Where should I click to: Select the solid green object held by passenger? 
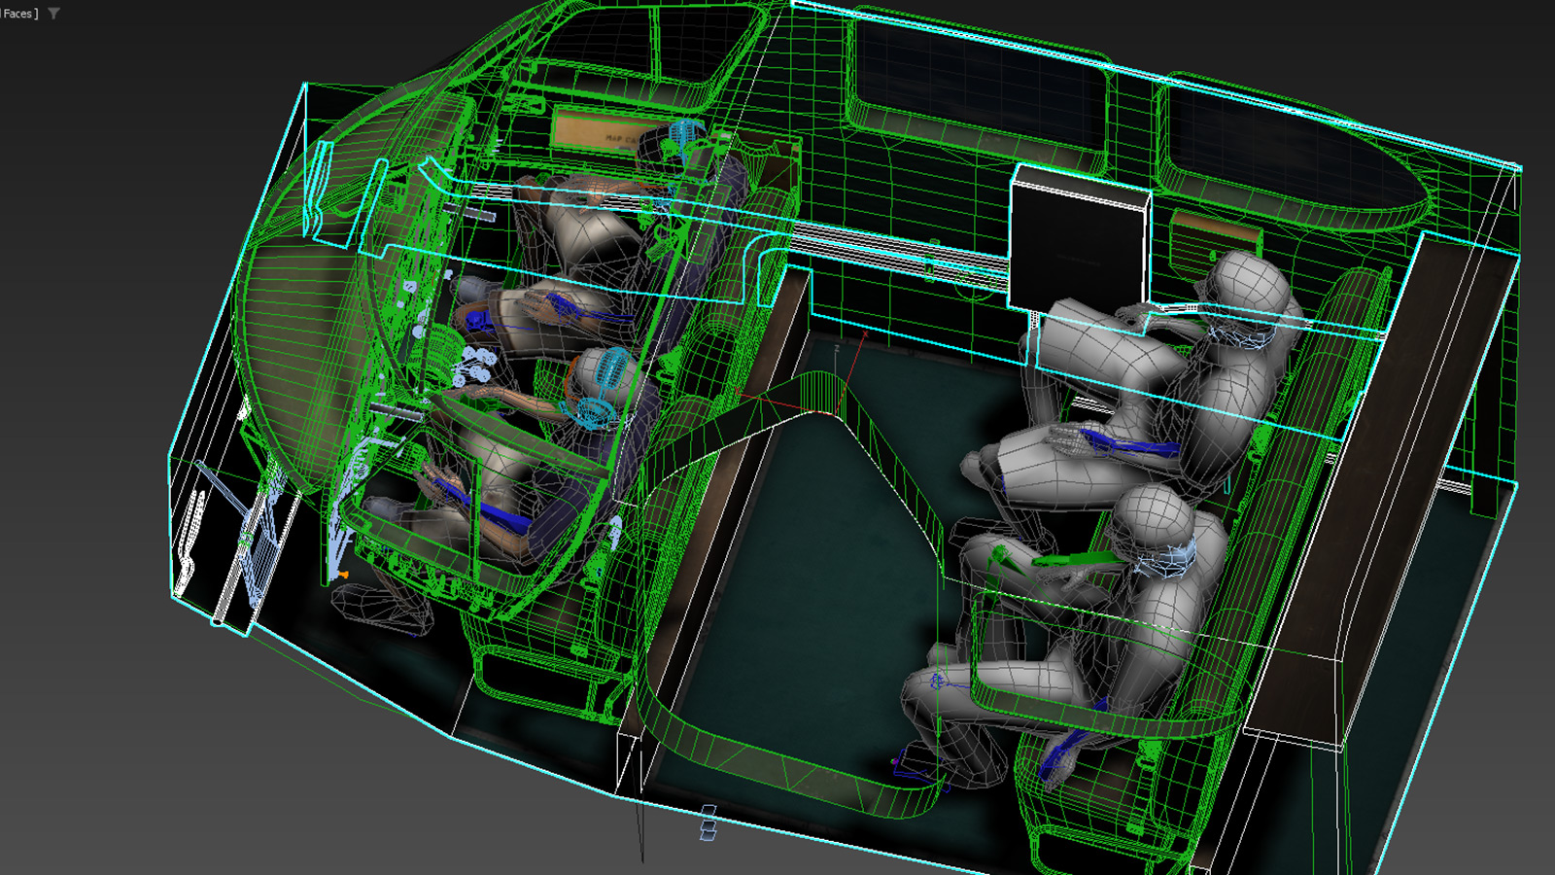point(1075,559)
